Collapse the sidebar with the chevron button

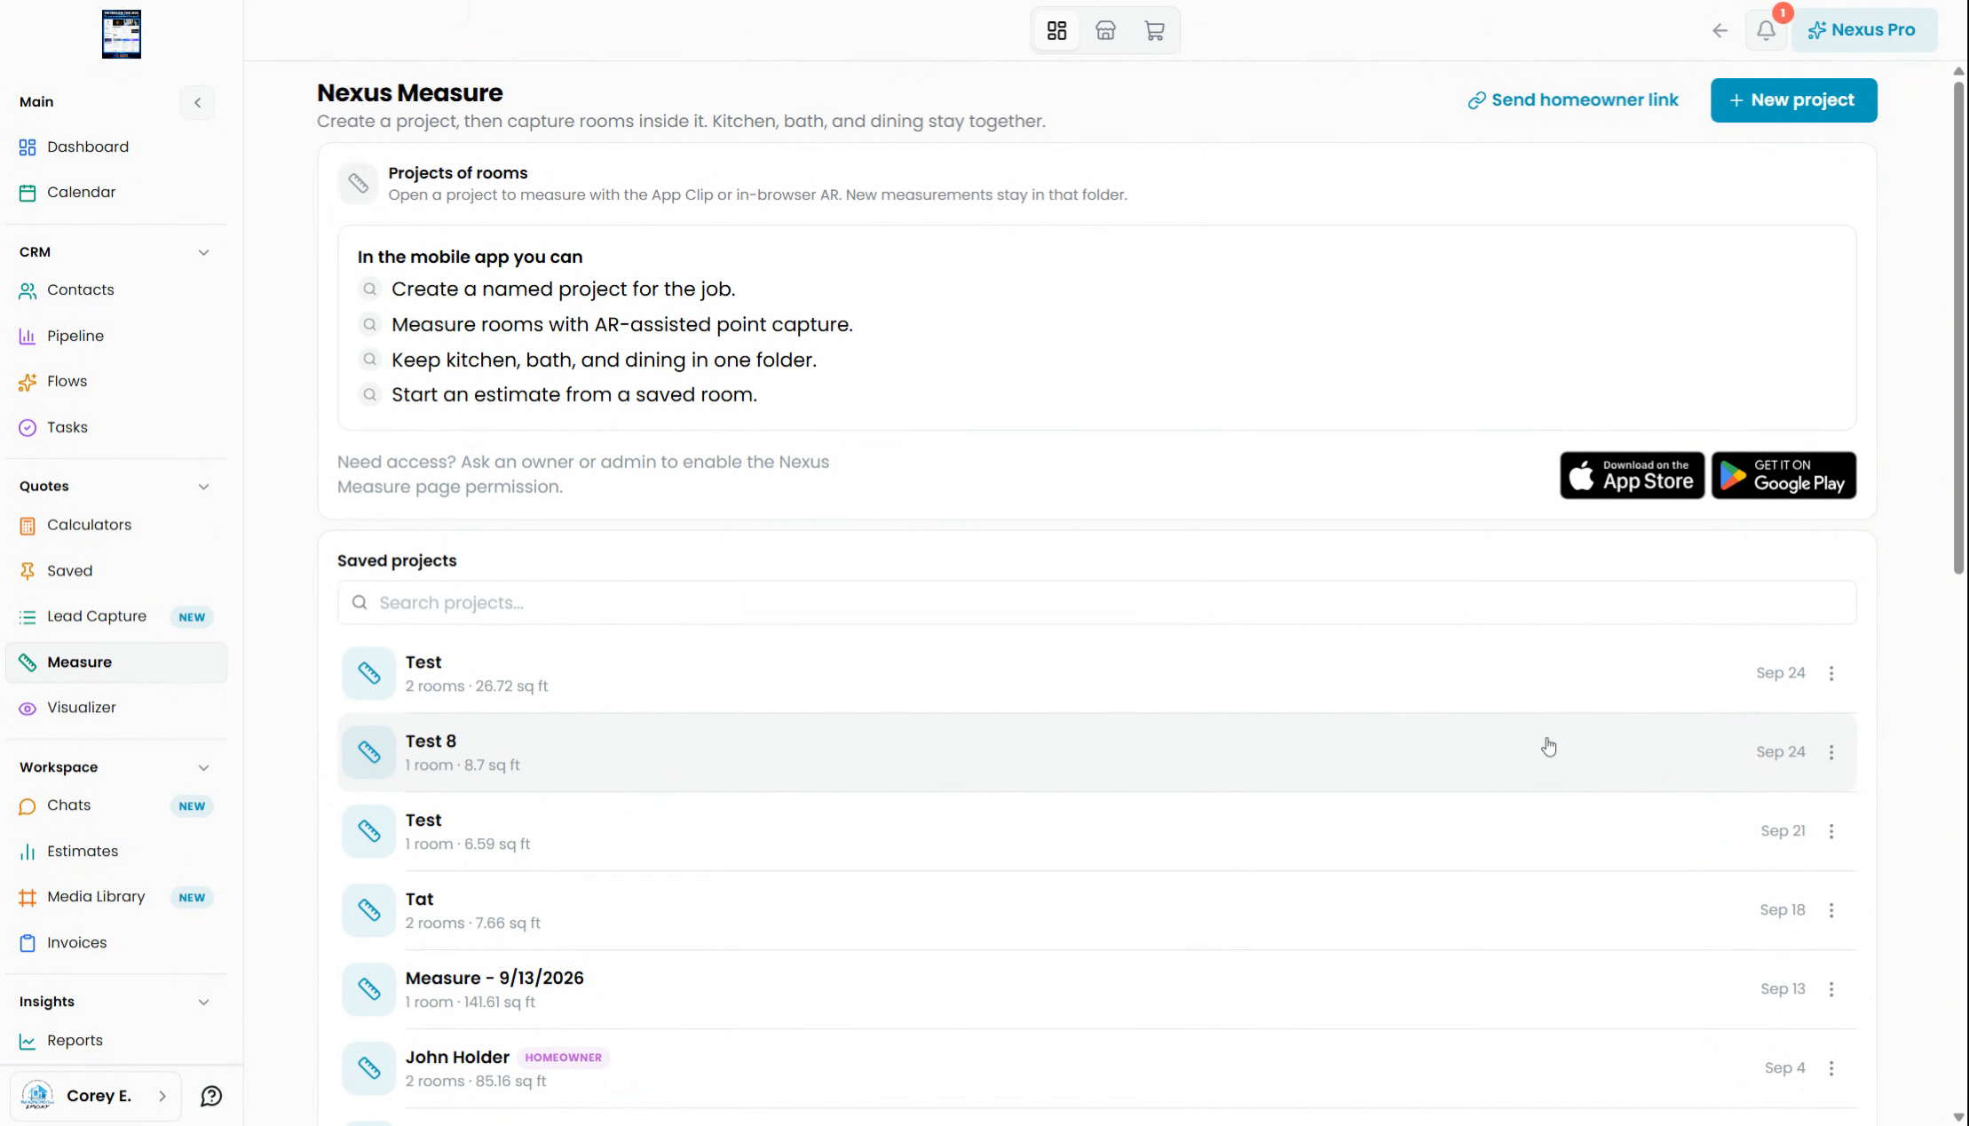198,102
